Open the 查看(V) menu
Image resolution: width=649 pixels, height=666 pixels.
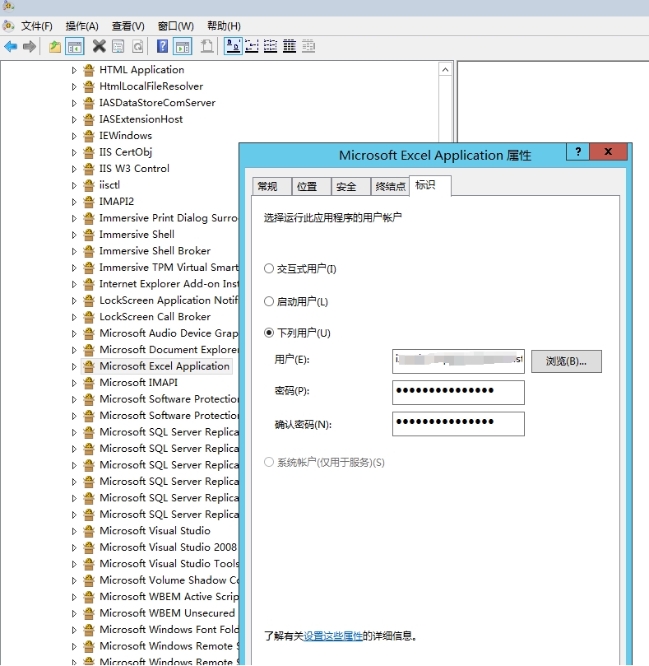127,26
